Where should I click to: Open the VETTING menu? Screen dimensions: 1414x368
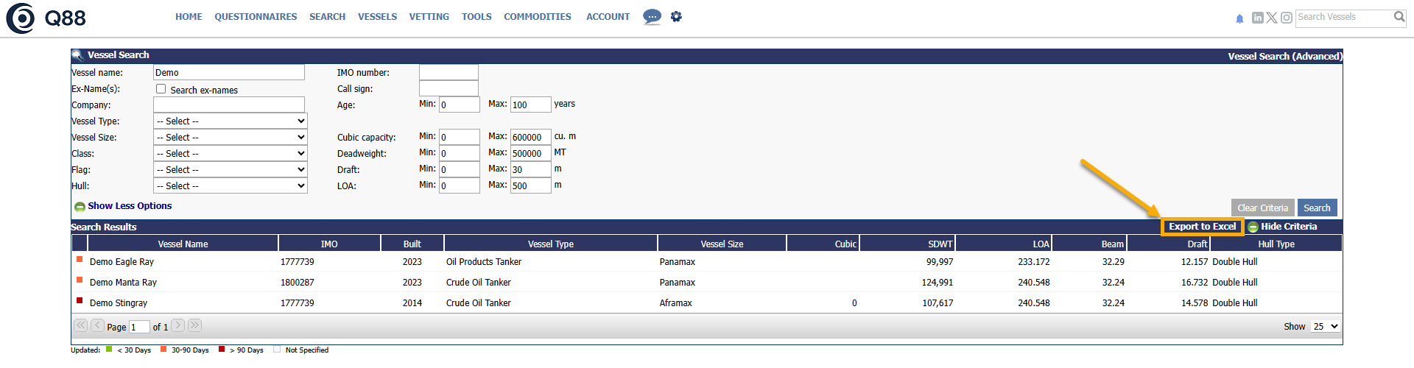point(429,16)
